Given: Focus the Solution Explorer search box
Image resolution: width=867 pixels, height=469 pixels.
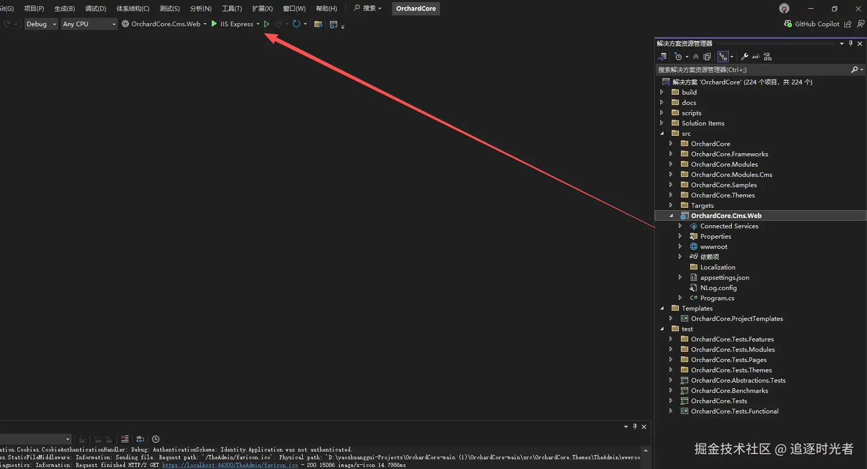Looking at the screenshot, I should (x=753, y=69).
